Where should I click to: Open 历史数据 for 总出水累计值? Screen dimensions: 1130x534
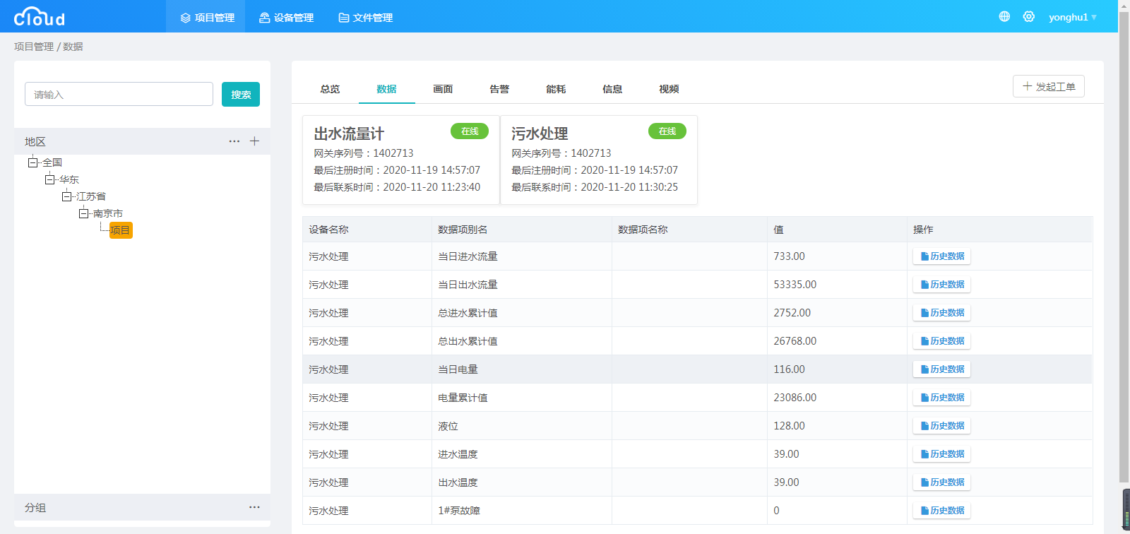pos(942,341)
